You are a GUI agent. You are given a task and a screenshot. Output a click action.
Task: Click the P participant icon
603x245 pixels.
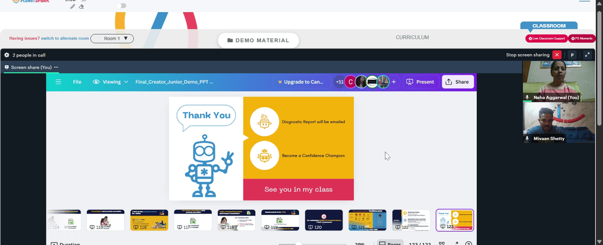coord(572,55)
